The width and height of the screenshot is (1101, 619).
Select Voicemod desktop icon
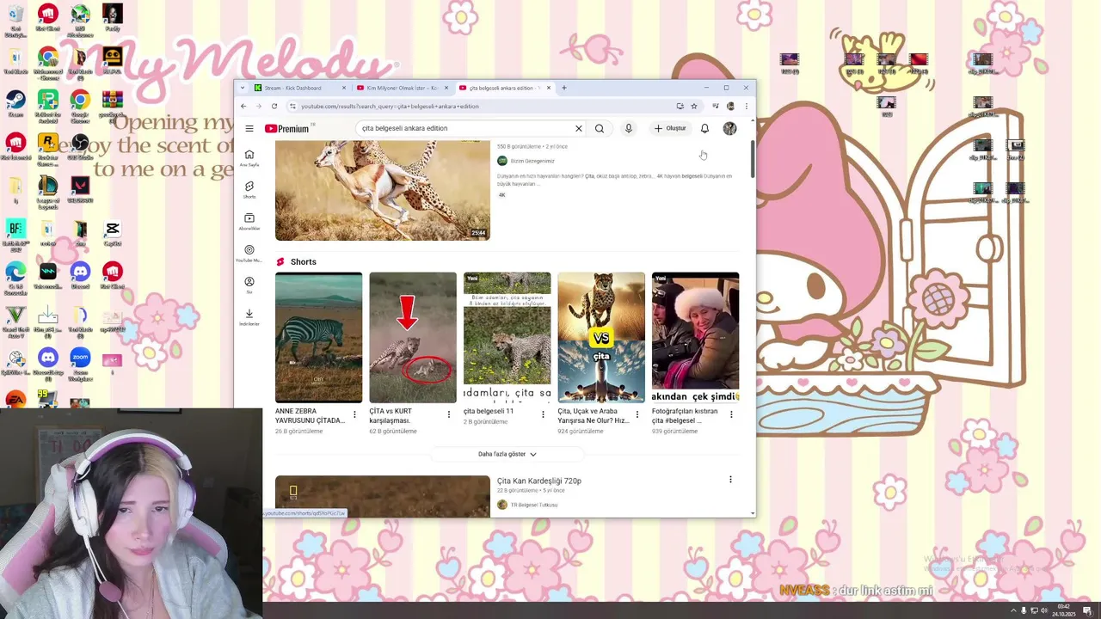[x=47, y=274]
